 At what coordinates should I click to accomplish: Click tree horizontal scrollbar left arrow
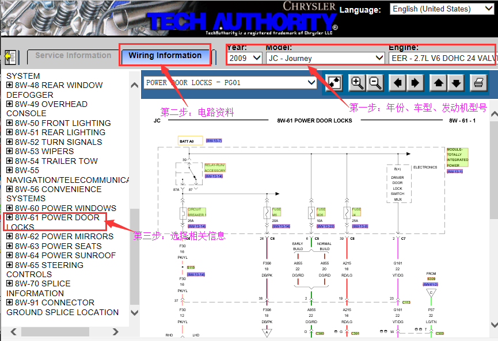[x=13, y=332]
